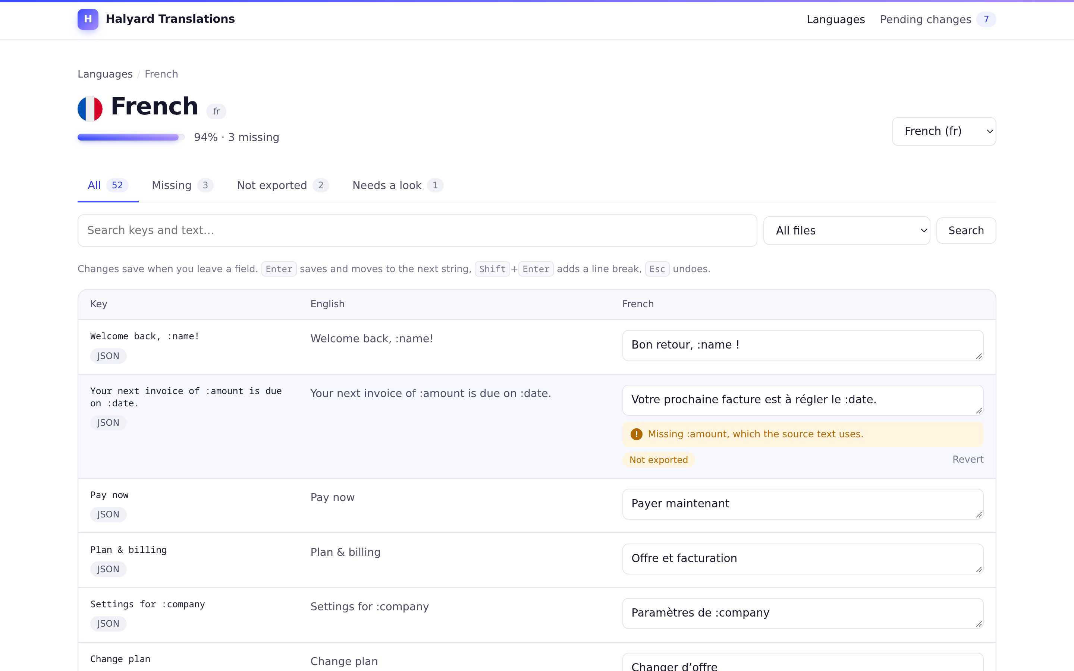Go to Languages in the breadcrumb

[105, 74]
